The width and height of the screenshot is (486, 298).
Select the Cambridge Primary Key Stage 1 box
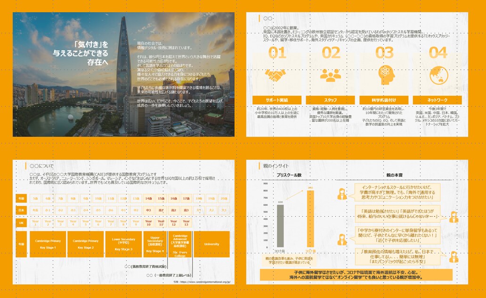48,244
